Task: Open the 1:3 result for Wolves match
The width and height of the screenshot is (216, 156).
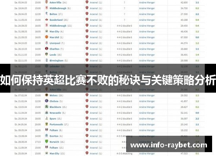Action: coord(197,96)
